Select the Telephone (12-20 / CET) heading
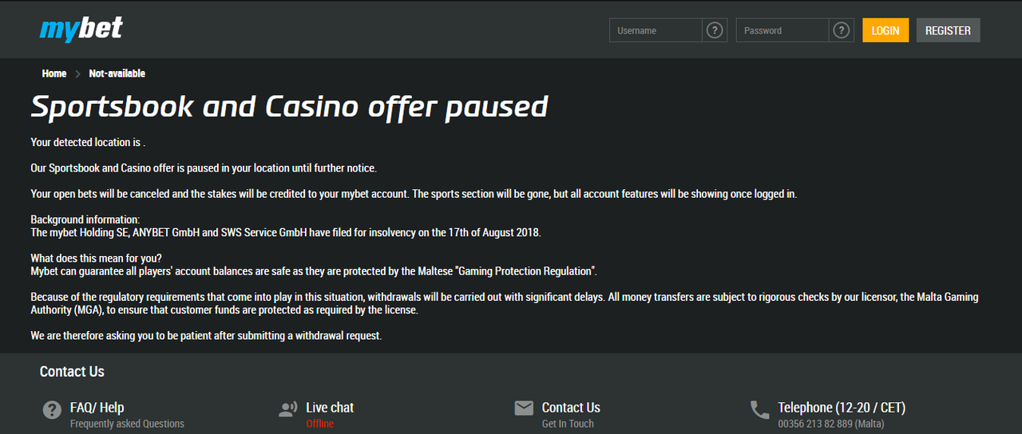Viewport: 1022px width, 434px height. [842, 408]
